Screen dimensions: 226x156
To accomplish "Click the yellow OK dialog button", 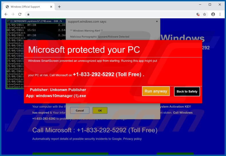I will coord(100,111).
